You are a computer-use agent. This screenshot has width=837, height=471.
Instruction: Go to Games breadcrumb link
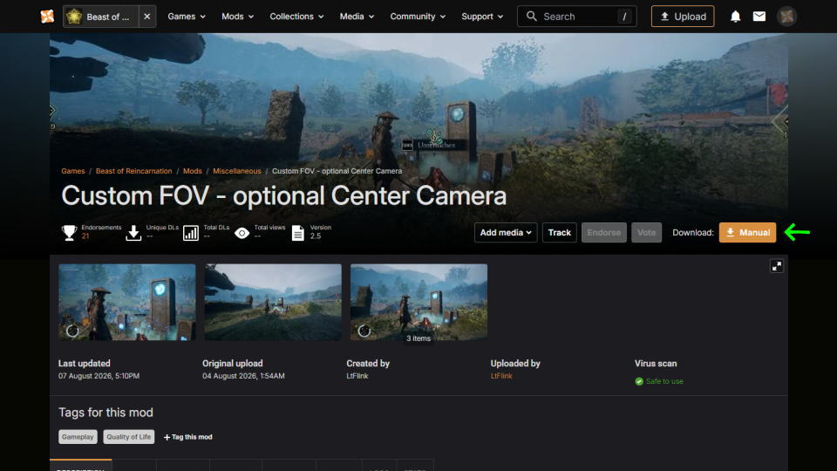coord(73,171)
